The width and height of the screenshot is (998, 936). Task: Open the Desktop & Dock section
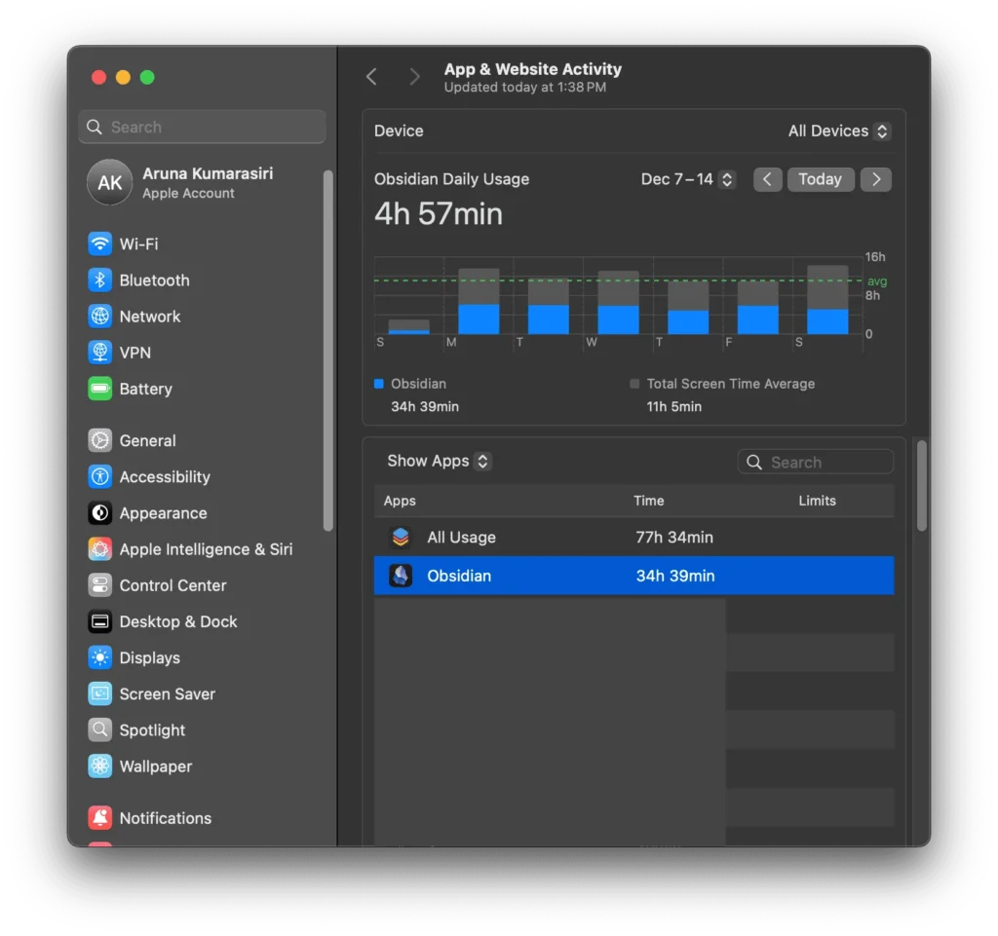pyautogui.click(x=177, y=621)
